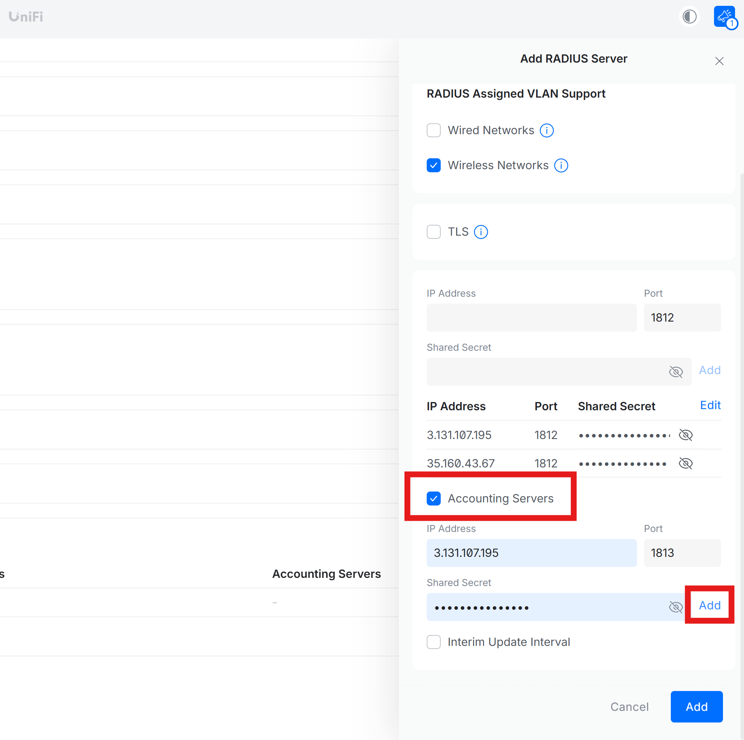Enable Interim Update Interval
Image resolution: width=744 pixels, height=740 pixels.
coord(434,642)
